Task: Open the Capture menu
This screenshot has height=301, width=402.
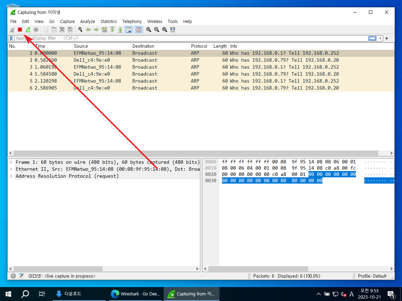Action: click(67, 22)
